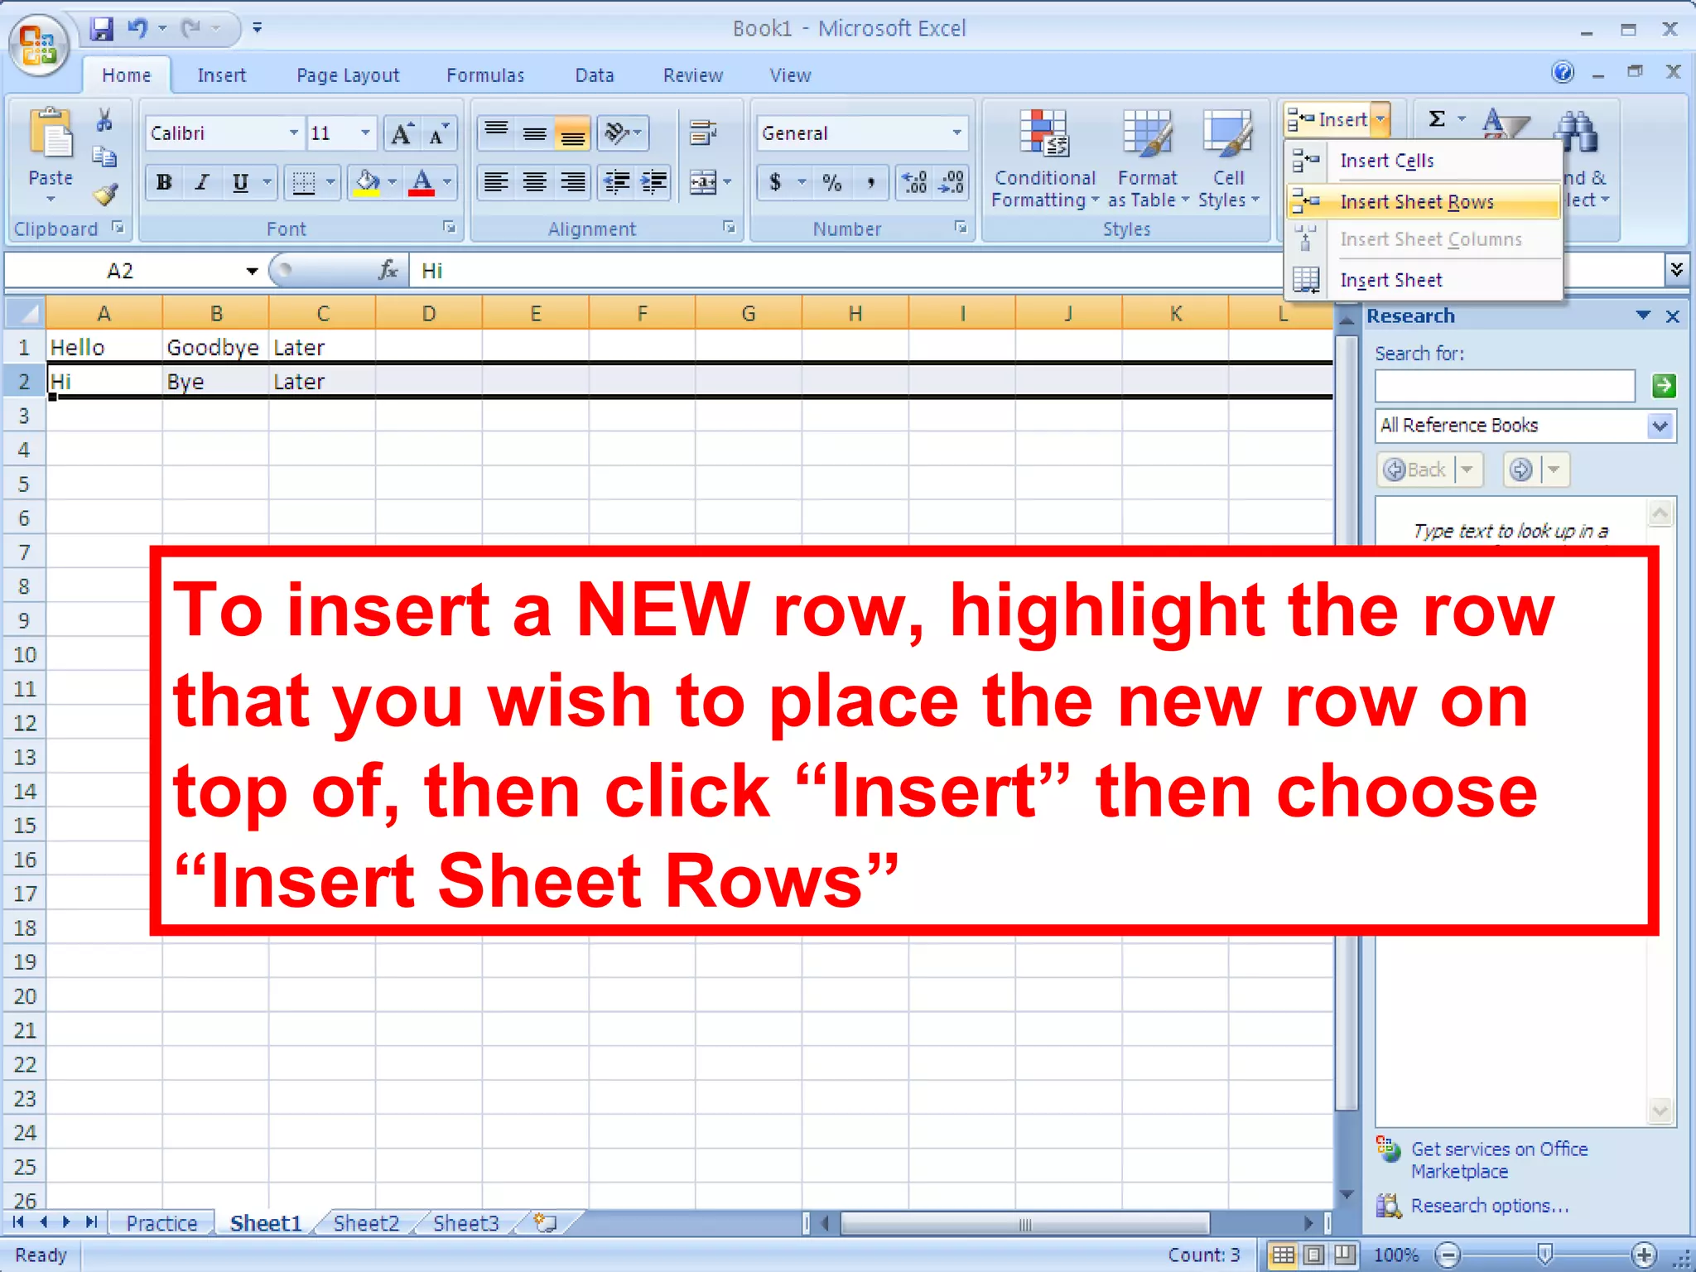The image size is (1696, 1272).
Task: Activate the Format Painter brush
Action: click(x=104, y=195)
